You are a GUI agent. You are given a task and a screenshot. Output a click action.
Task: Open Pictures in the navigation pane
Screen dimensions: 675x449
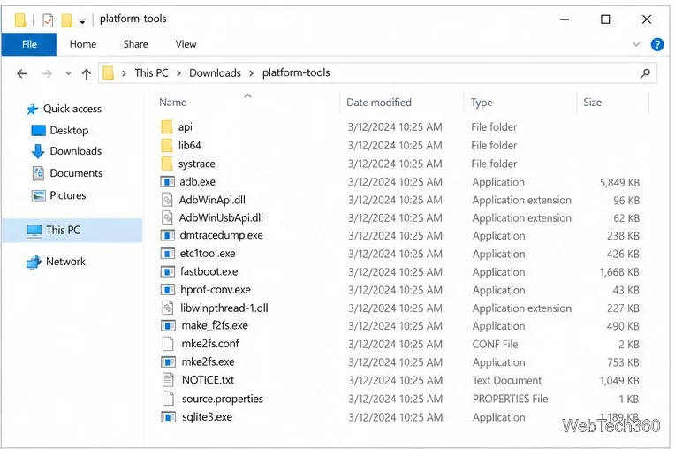tap(68, 195)
